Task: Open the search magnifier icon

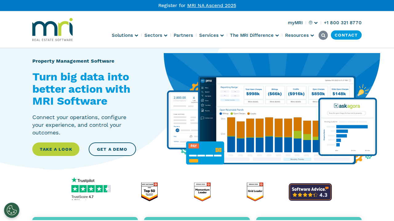Action: [x=323, y=35]
